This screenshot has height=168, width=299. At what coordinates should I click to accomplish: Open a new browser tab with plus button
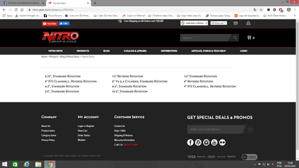tap(95, 3)
